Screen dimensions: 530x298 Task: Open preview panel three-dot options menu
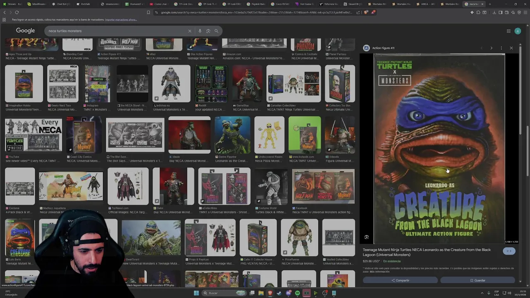(x=501, y=48)
